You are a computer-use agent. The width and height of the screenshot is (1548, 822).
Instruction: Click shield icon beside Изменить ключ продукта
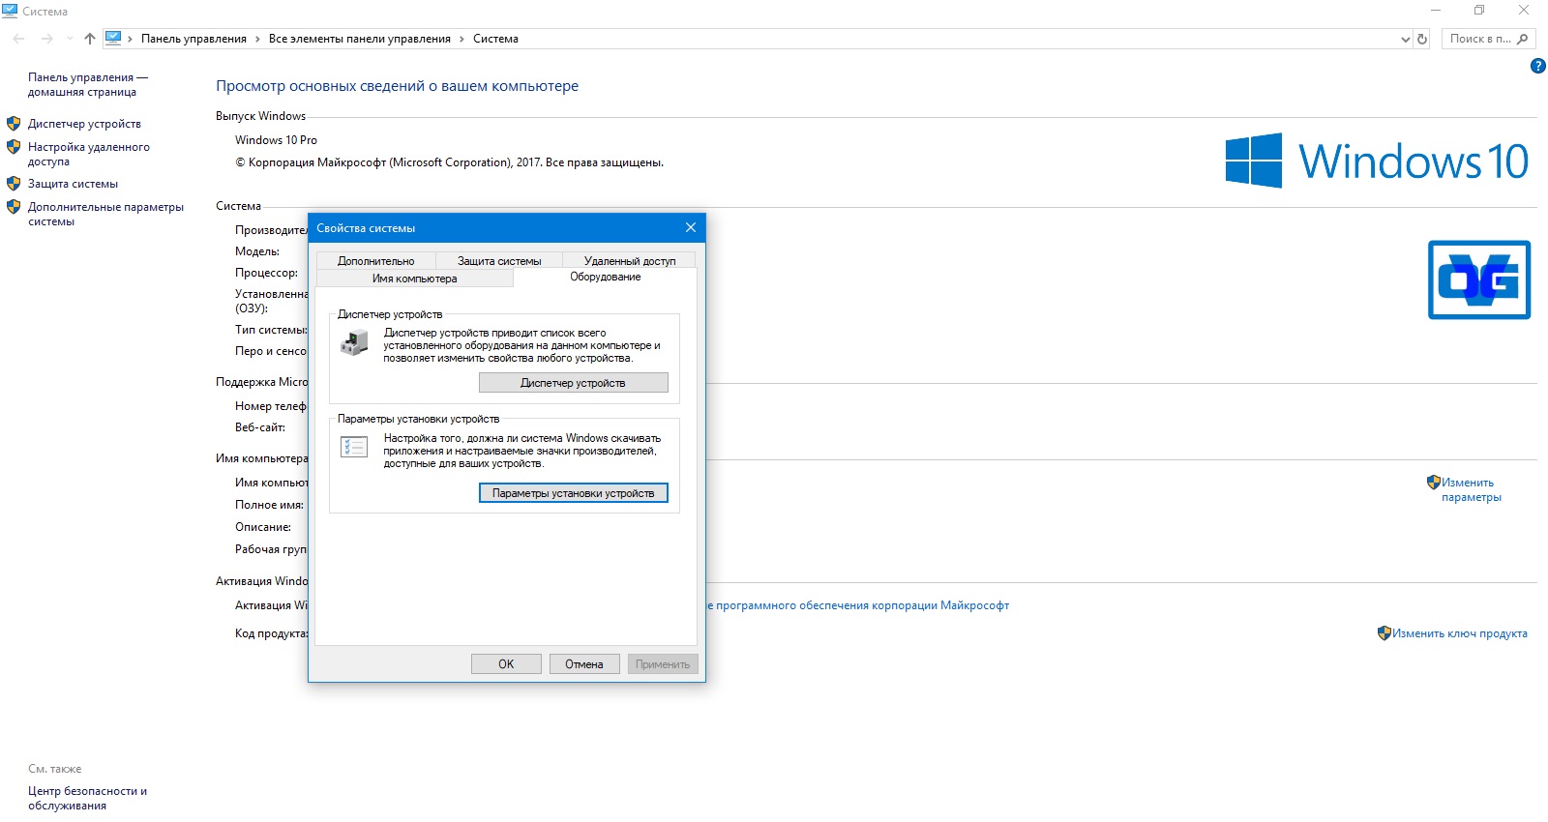(x=1384, y=632)
